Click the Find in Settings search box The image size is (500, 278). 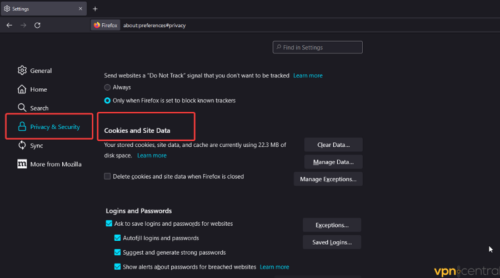click(x=318, y=48)
